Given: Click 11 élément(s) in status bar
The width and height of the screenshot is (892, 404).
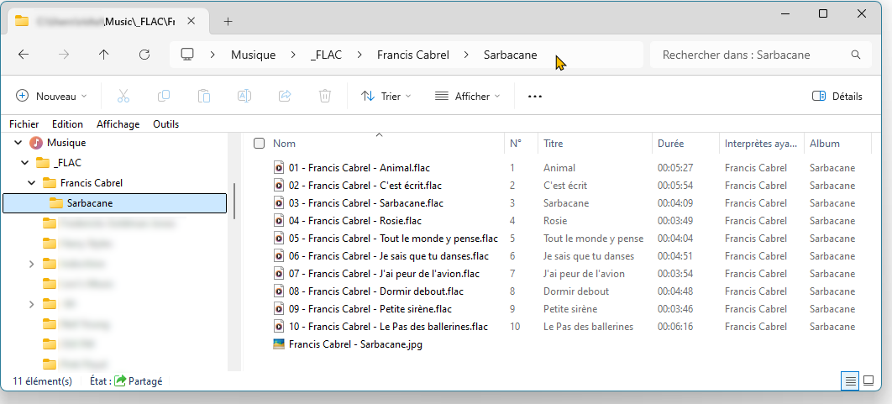Looking at the screenshot, I should tap(43, 381).
